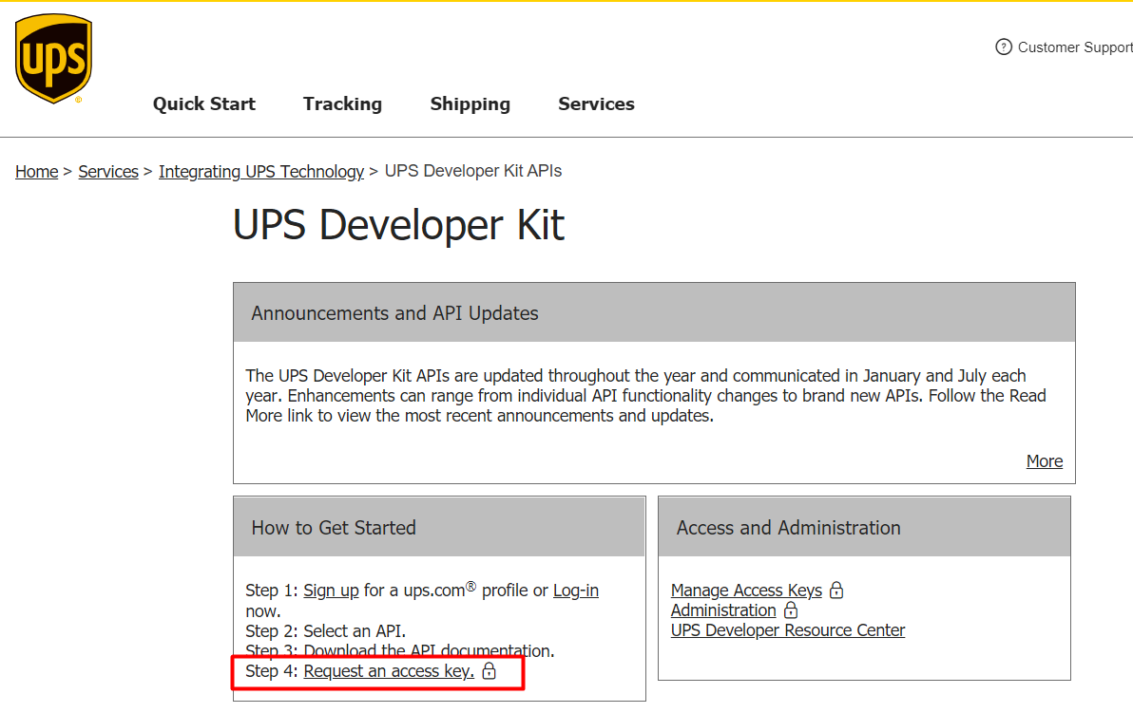Open the Administration link
This screenshot has width=1133, height=713.
point(723,610)
